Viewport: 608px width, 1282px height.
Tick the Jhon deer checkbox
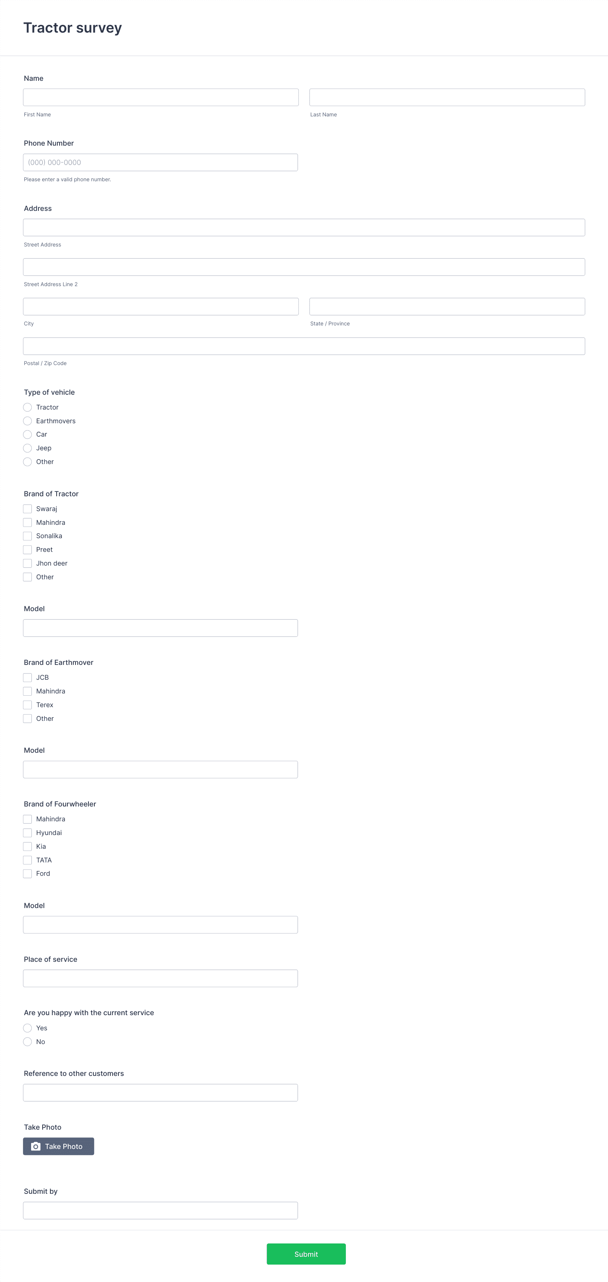(27, 563)
